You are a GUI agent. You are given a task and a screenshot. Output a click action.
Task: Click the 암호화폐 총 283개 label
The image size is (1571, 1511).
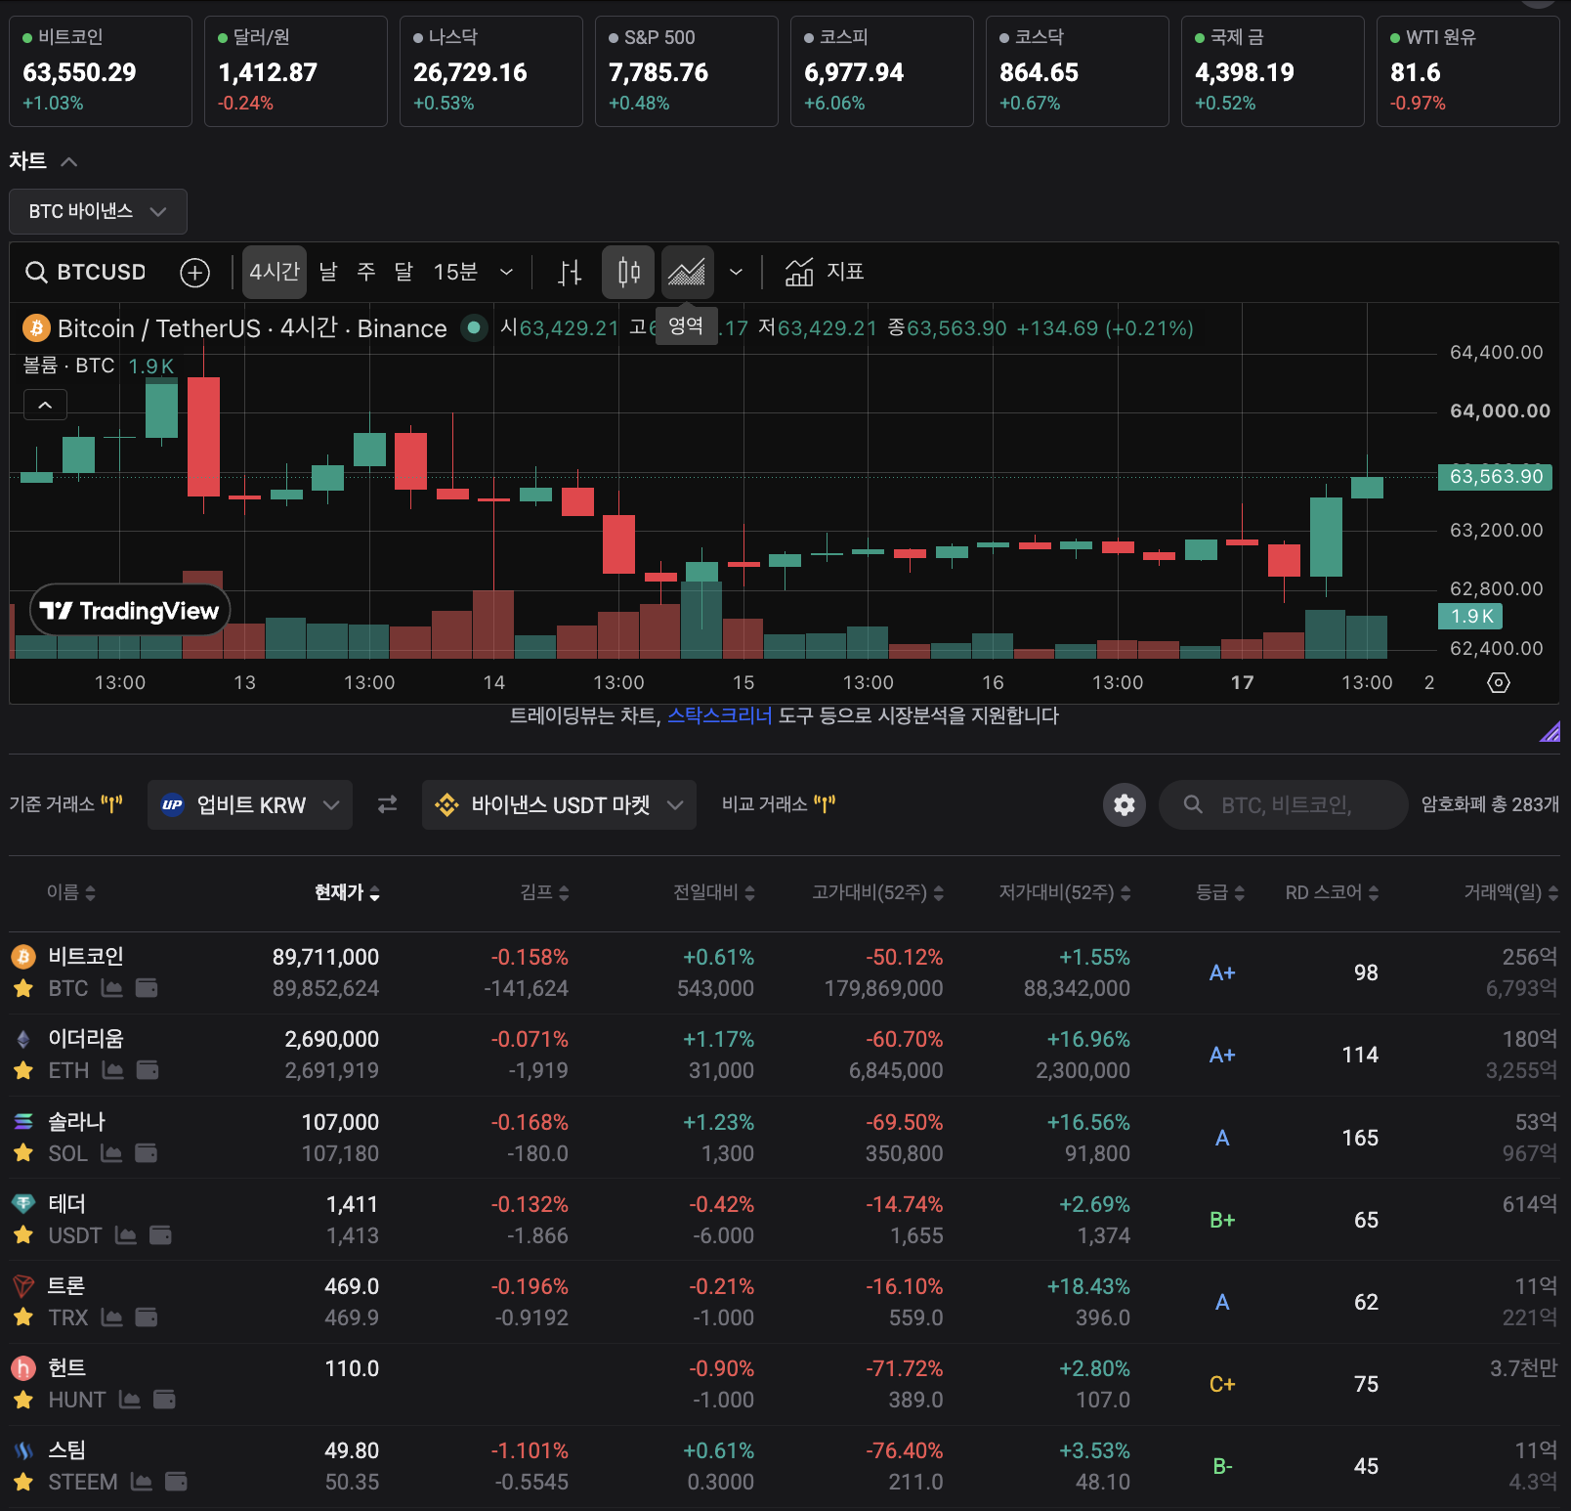click(1490, 804)
